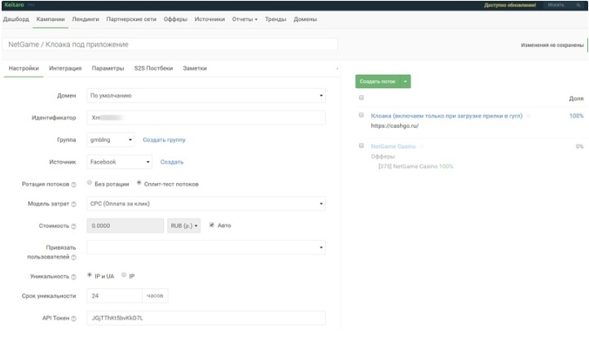
Task: Click the Доля column header
Action: point(576,98)
